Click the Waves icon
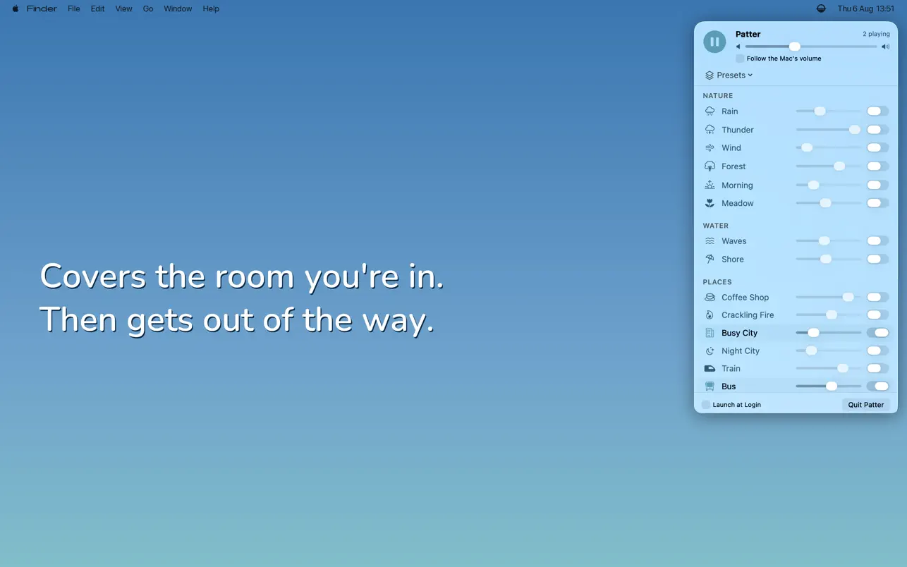 coord(710,241)
